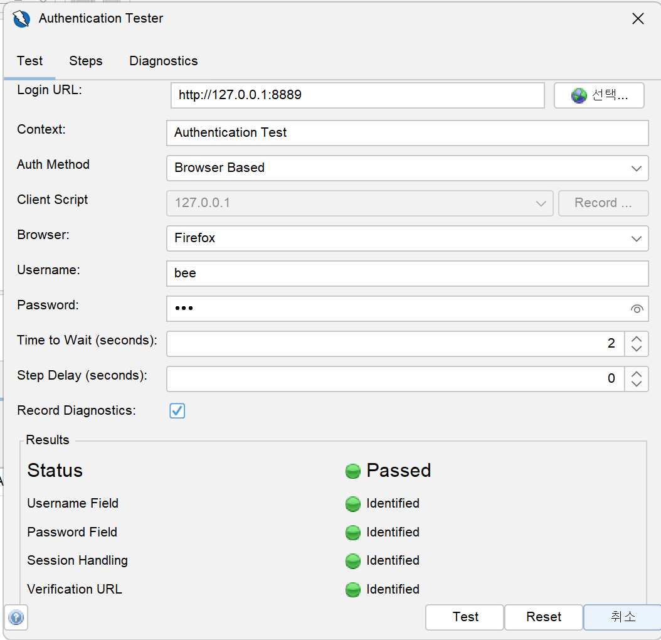Viewport: 661px width, 640px height.
Task: Open the Auth Method dropdown
Action: tap(407, 168)
